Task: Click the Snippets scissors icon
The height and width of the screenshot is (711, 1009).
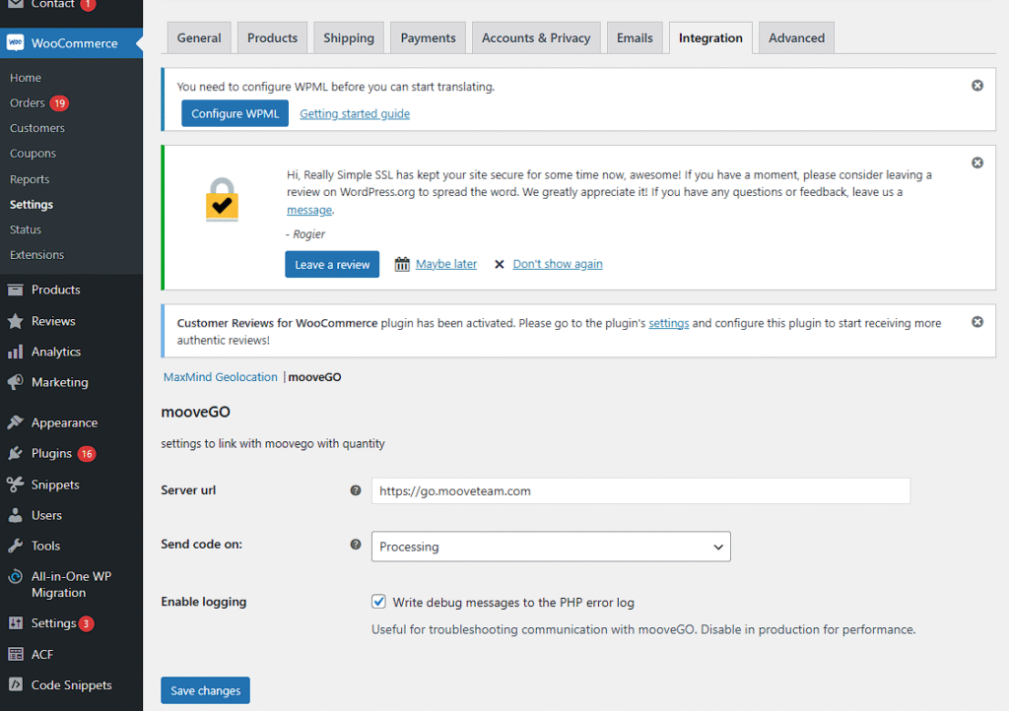Action: (x=16, y=485)
